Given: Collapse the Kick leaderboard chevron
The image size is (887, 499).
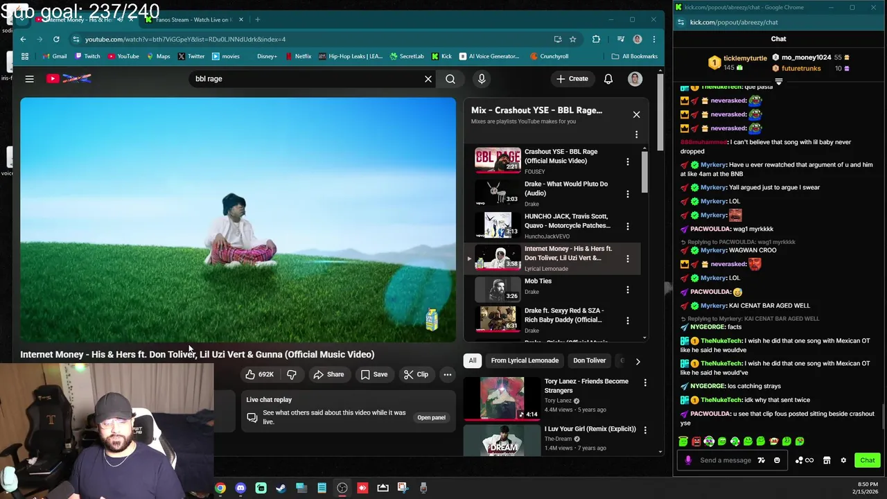Looking at the screenshot, I should coord(778,82).
